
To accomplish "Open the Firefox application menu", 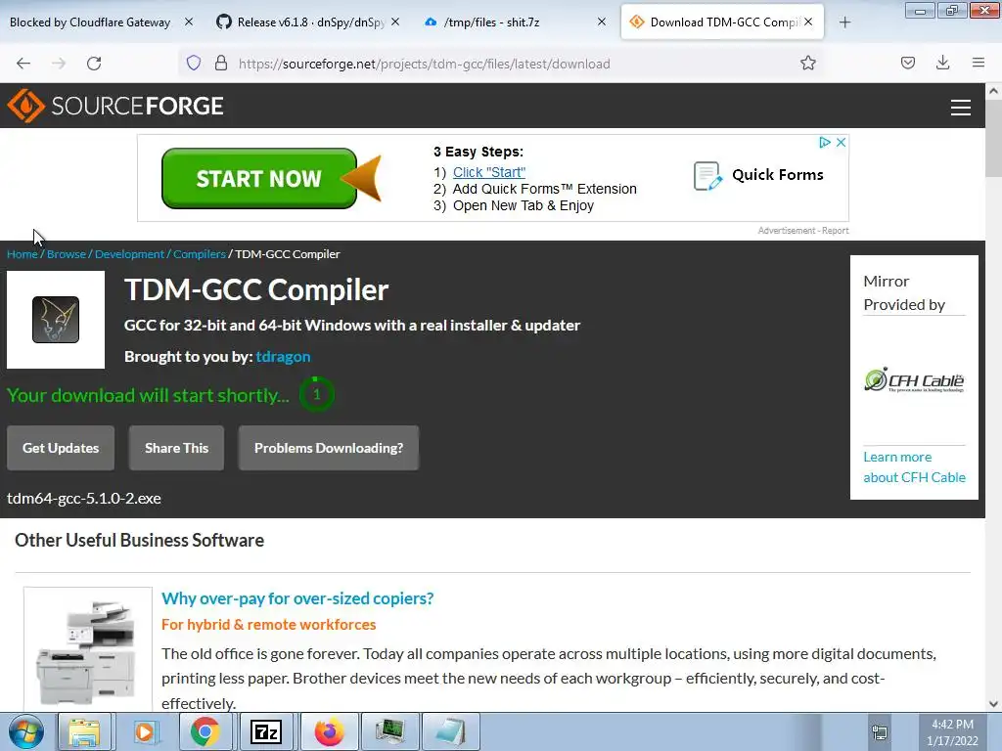I will pos(978,63).
